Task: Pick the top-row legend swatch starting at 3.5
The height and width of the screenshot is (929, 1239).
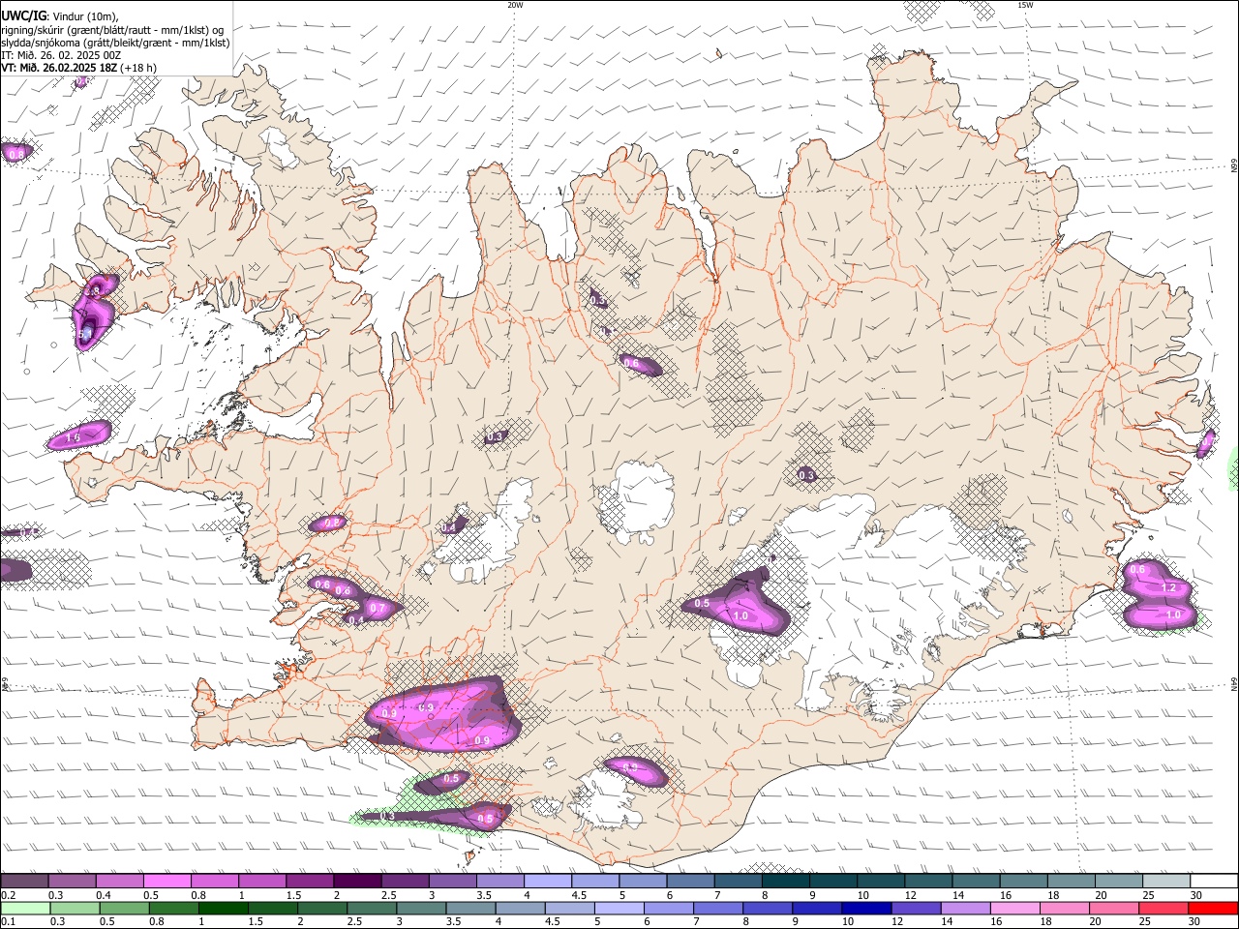Action: click(499, 882)
